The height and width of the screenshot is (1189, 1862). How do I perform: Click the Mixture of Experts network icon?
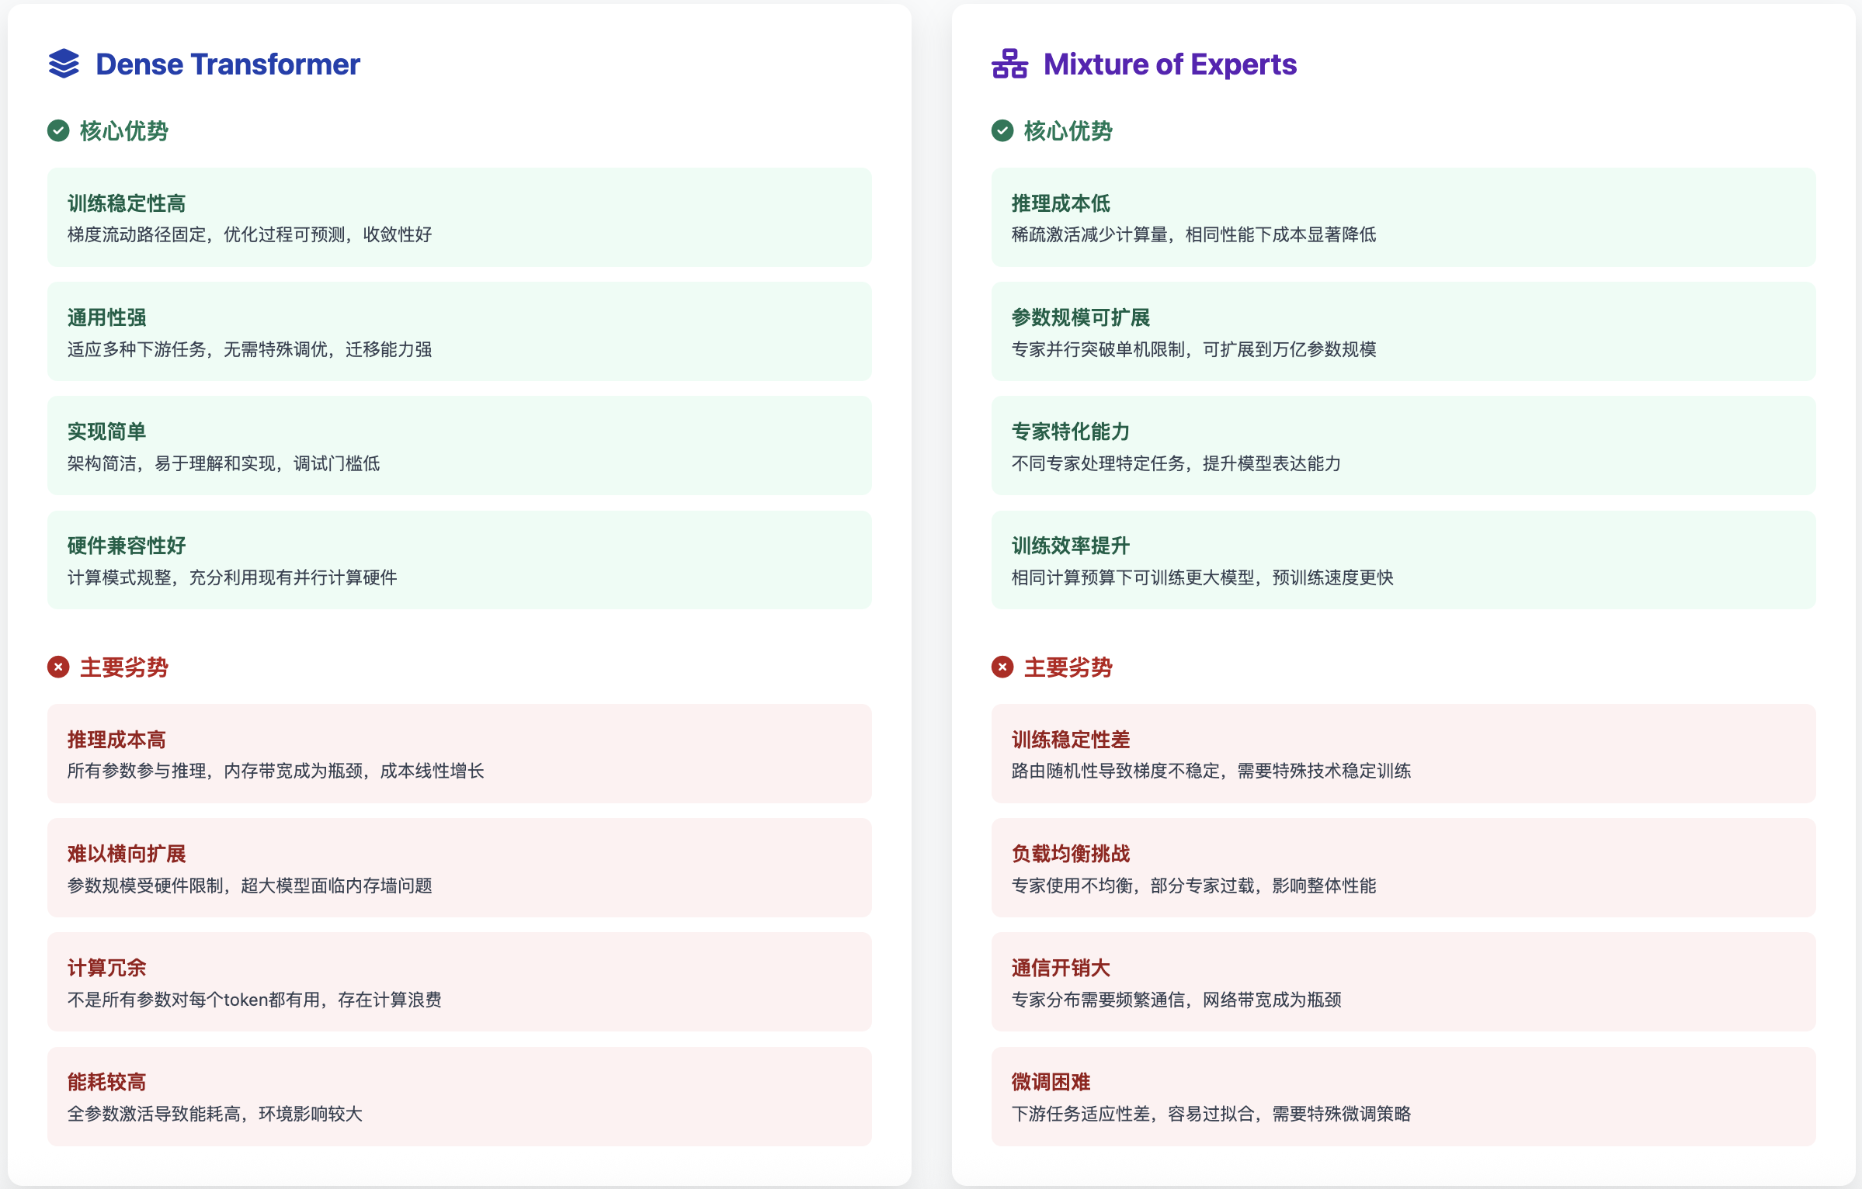[1009, 64]
